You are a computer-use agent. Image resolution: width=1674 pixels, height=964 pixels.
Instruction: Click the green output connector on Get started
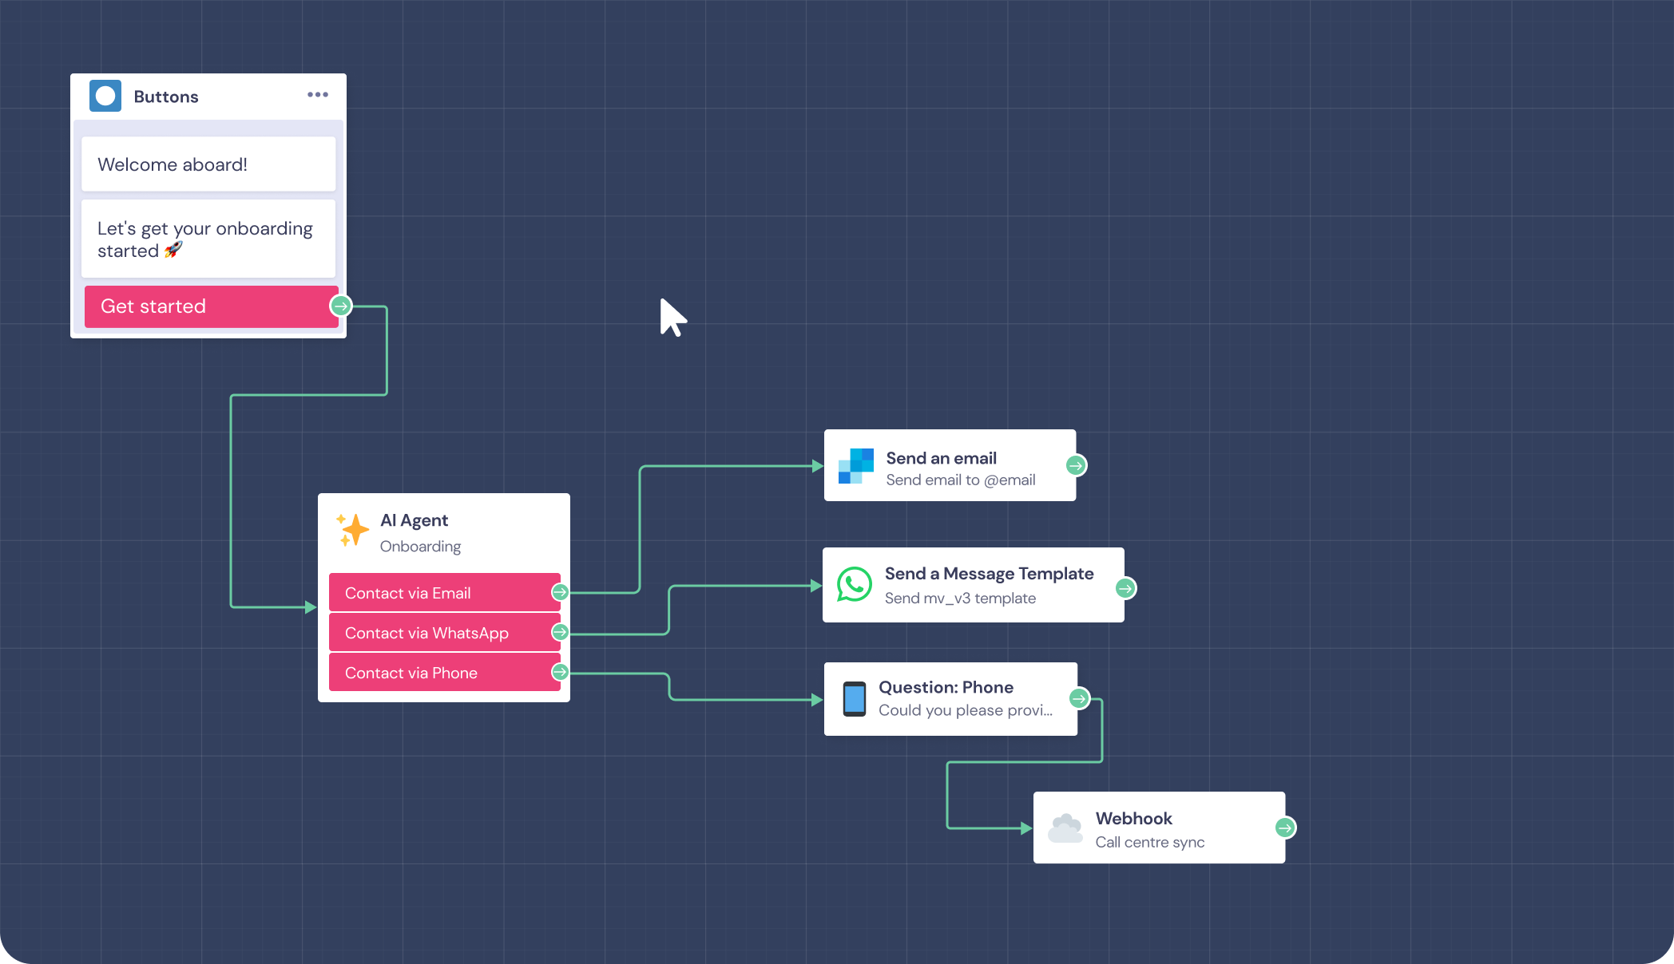340,306
